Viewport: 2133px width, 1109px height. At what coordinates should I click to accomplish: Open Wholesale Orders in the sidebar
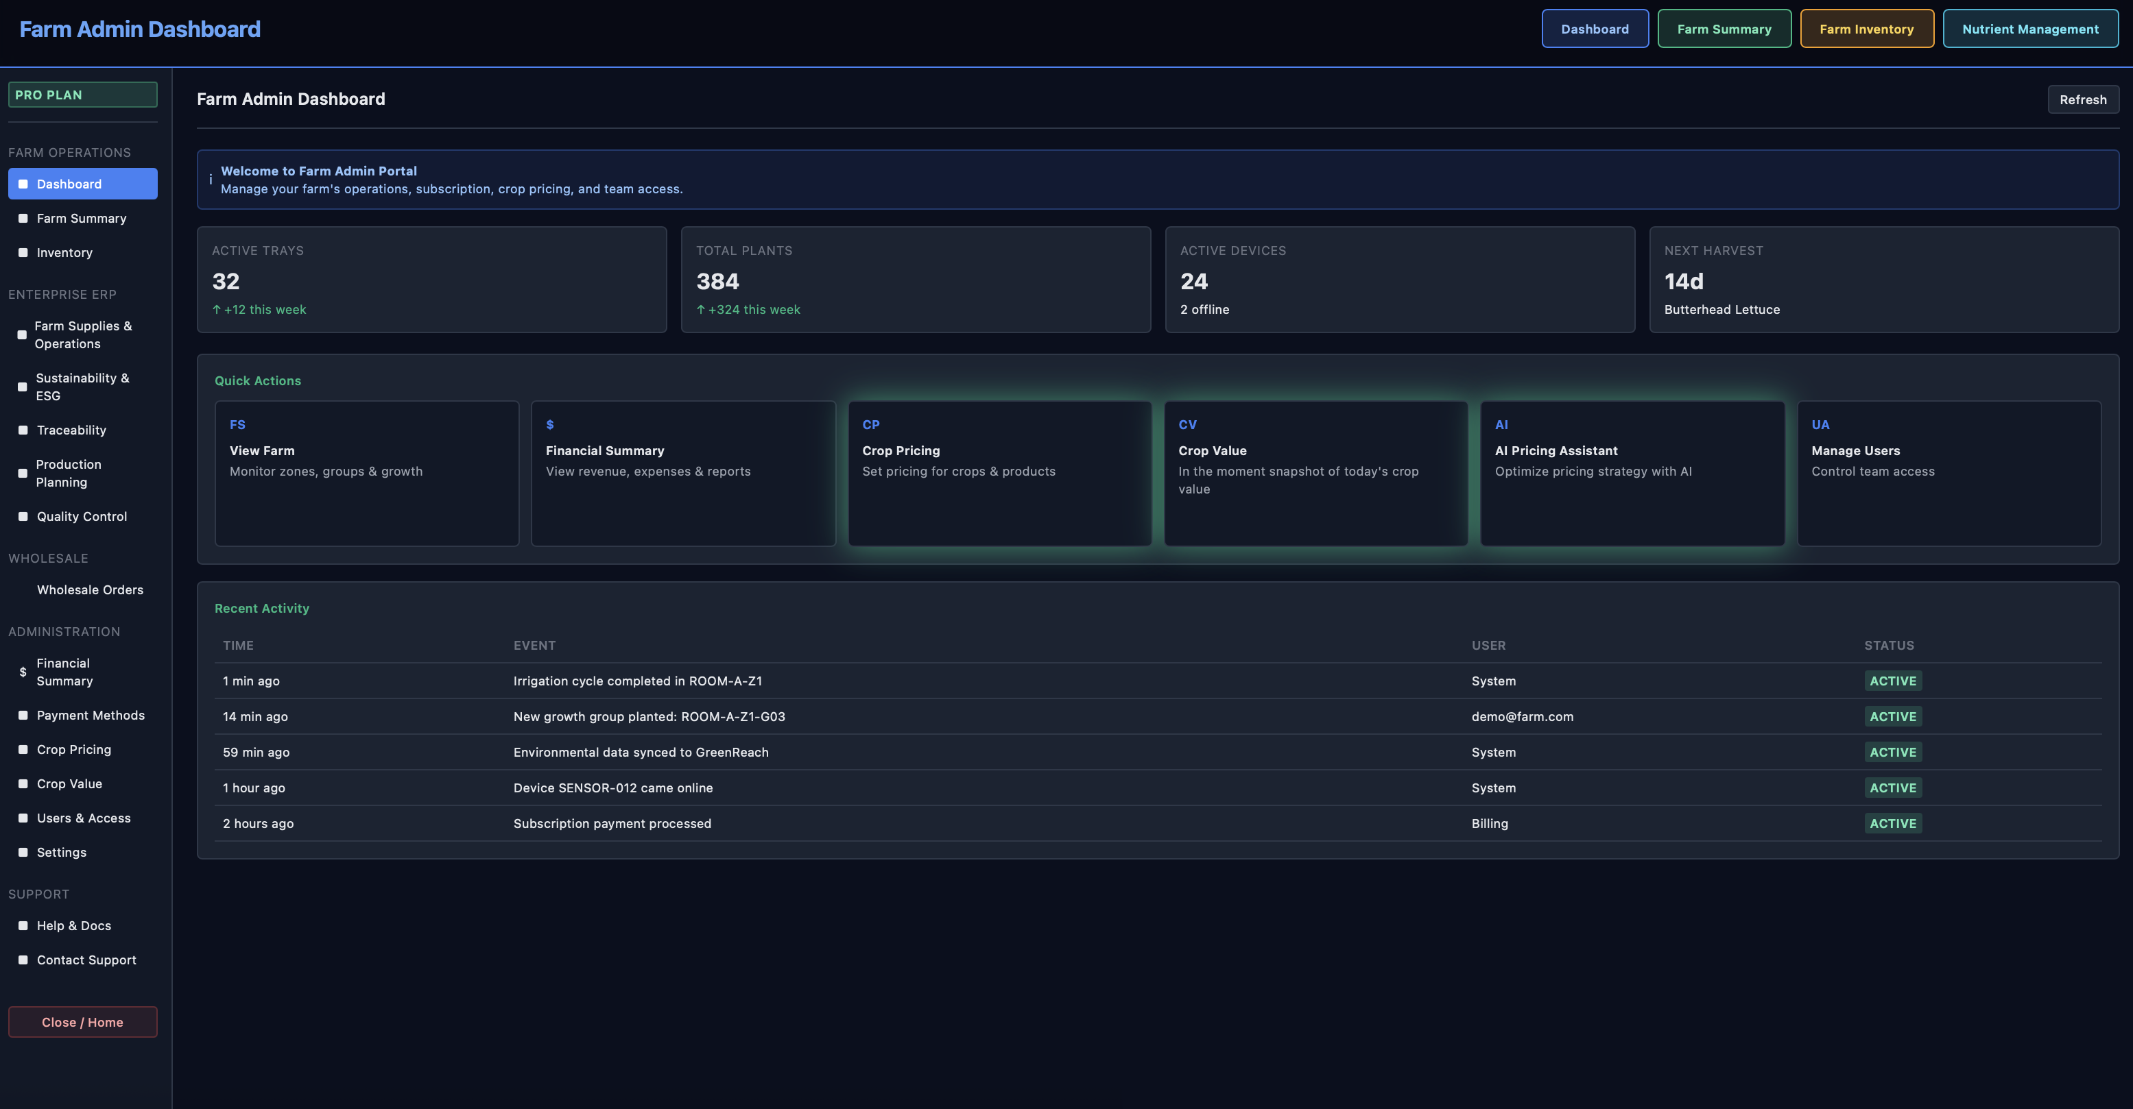tap(91, 589)
